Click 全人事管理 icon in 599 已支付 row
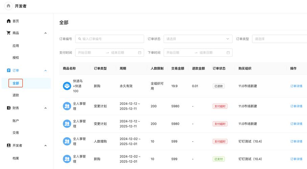Screen dimensions: 307x169 point(67,159)
